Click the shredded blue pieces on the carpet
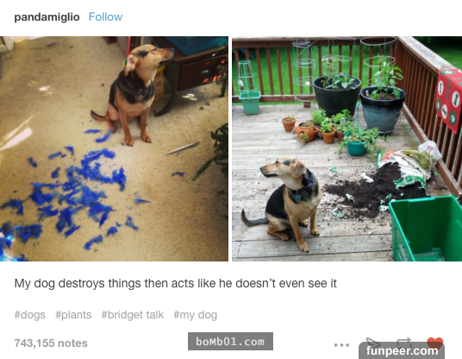This screenshot has height=359, width=462. [68, 196]
